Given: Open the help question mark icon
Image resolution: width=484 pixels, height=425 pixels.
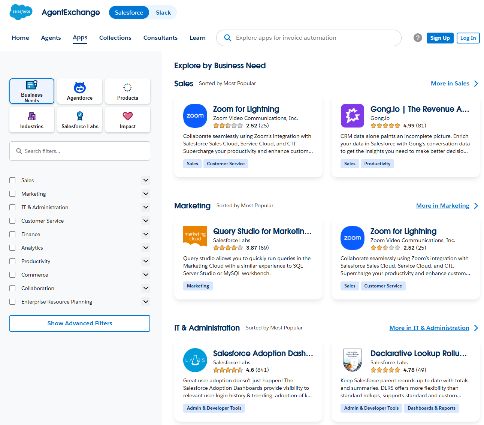Looking at the screenshot, I should 418,38.
